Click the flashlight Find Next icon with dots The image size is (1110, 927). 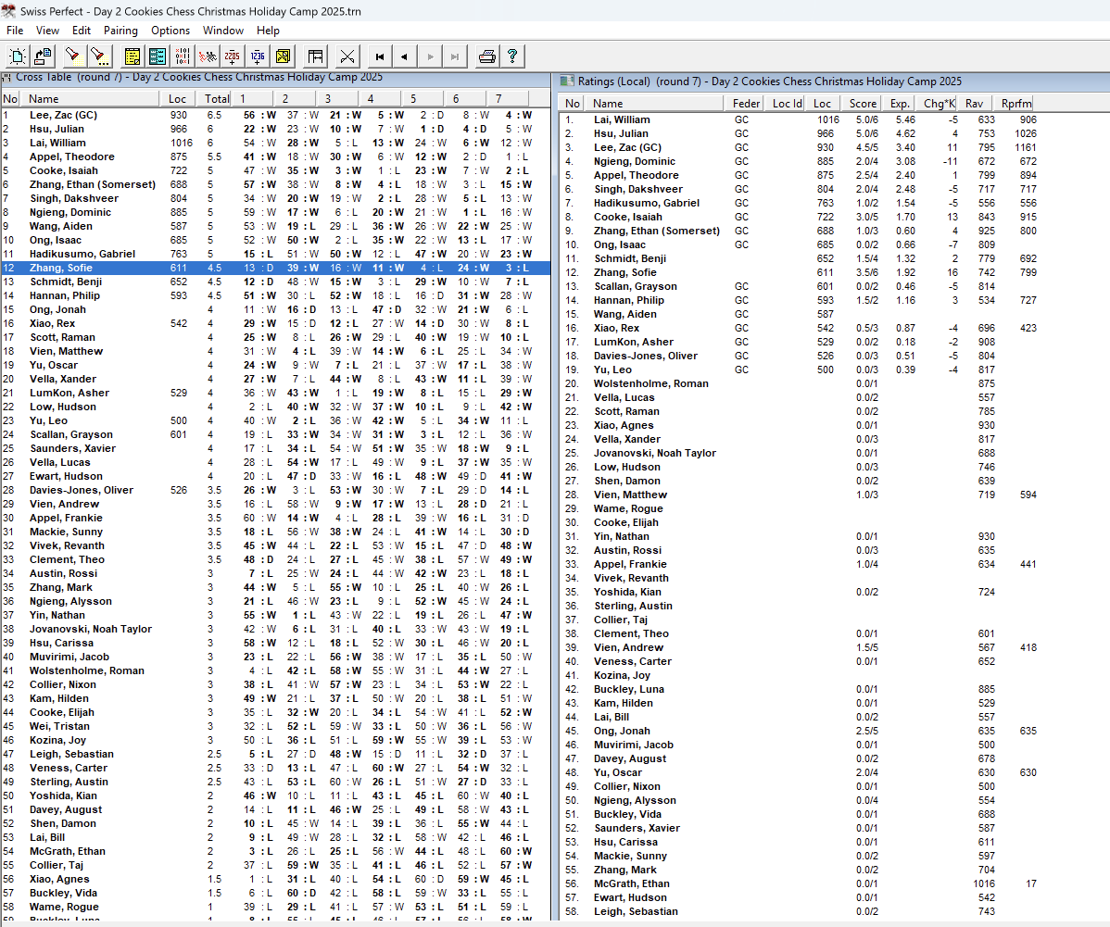(100, 56)
